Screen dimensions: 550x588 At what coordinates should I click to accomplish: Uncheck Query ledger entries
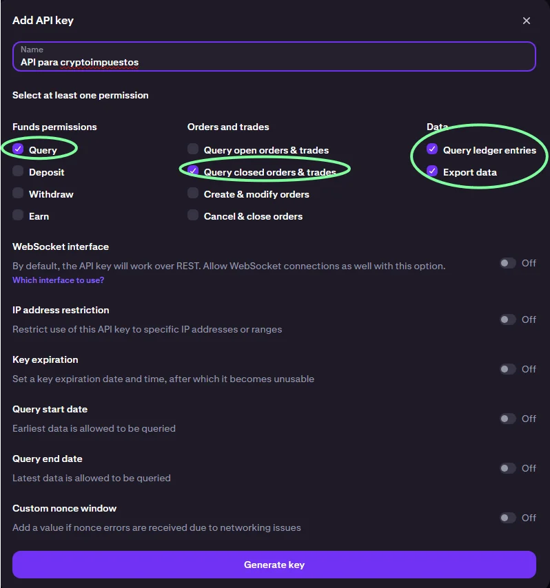[432, 149]
